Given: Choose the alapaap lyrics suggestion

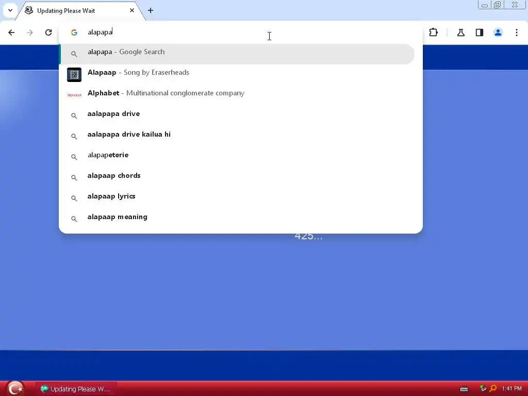Looking at the screenshot, I should tap(237, 197).
